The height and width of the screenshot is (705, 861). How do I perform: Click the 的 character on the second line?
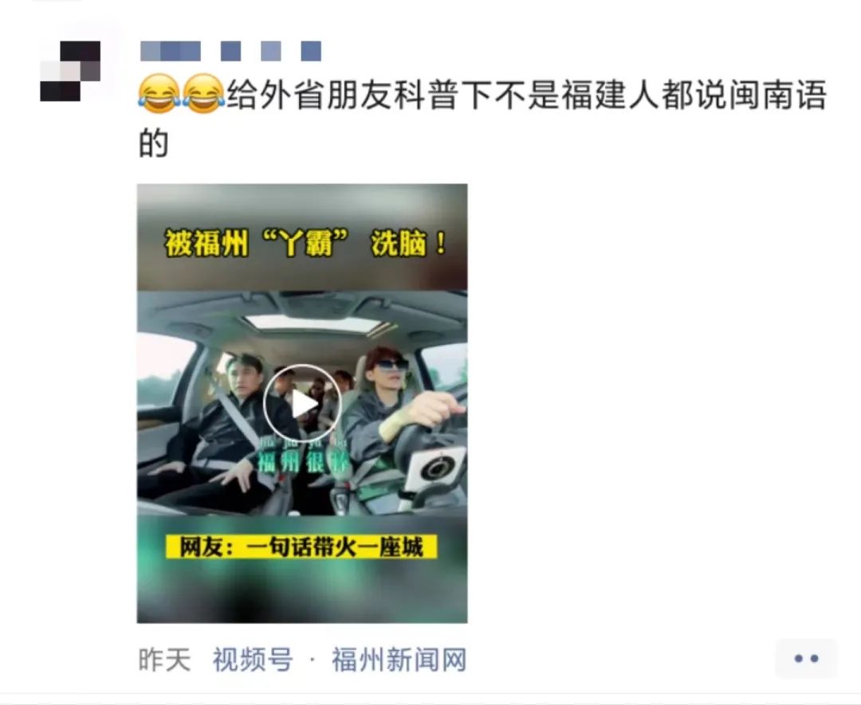[153, 143]
